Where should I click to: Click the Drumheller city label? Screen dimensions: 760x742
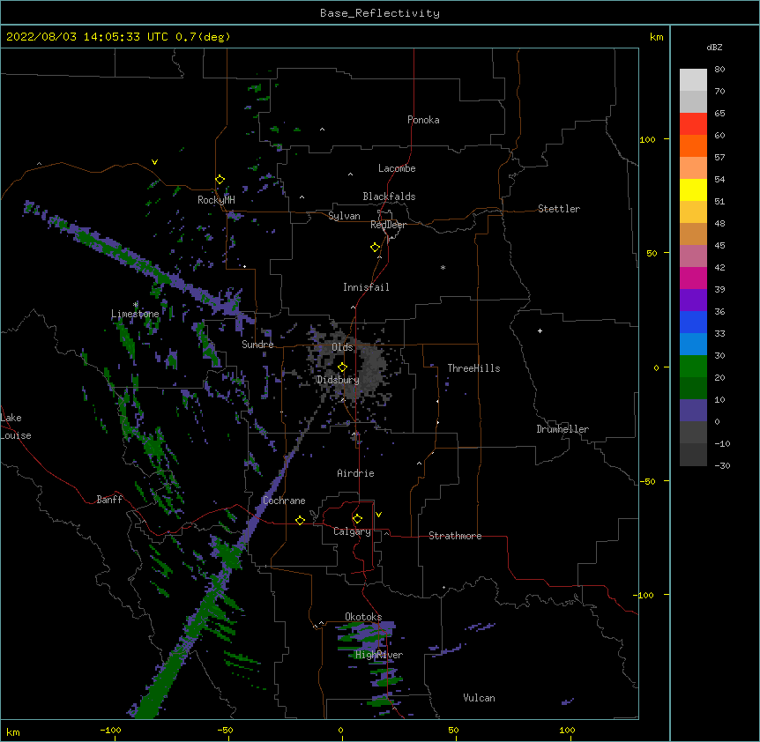pyautogui.click(x=563, y=429)
